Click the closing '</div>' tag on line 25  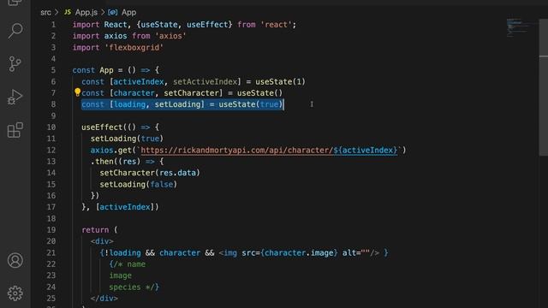tap(104, 299)
